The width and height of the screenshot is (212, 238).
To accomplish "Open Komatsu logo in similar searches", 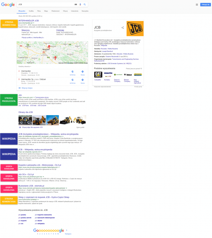I will tap(108, 74).
